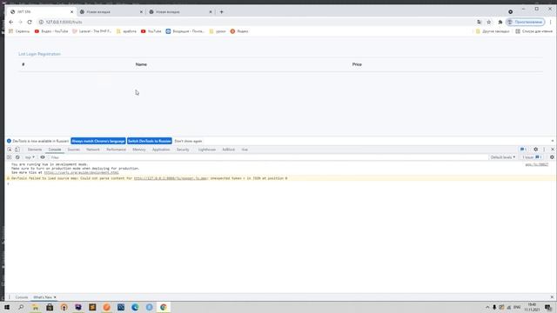557x313 pixels.
Task: Open the 1 Issue counter in console toolbar
Action: pos(532,157)
